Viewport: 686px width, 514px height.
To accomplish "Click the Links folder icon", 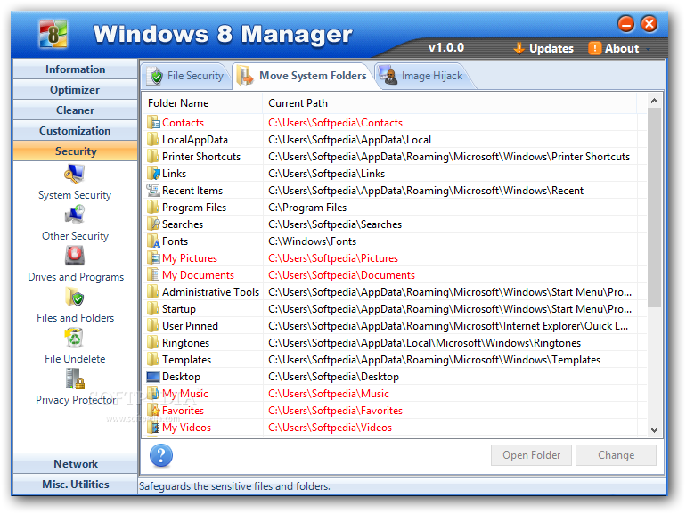I will point(153,173).
